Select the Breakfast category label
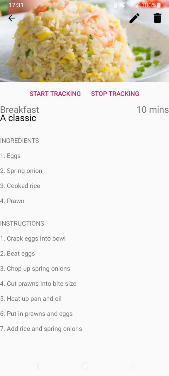Viewport: 169px width, 376px height. click(20, 110)
